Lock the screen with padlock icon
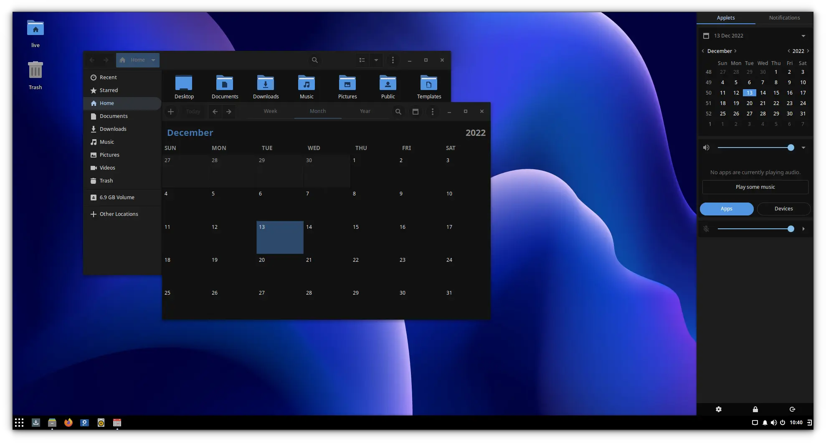Screen dimensions: 826x443 [x=755, y=409]
